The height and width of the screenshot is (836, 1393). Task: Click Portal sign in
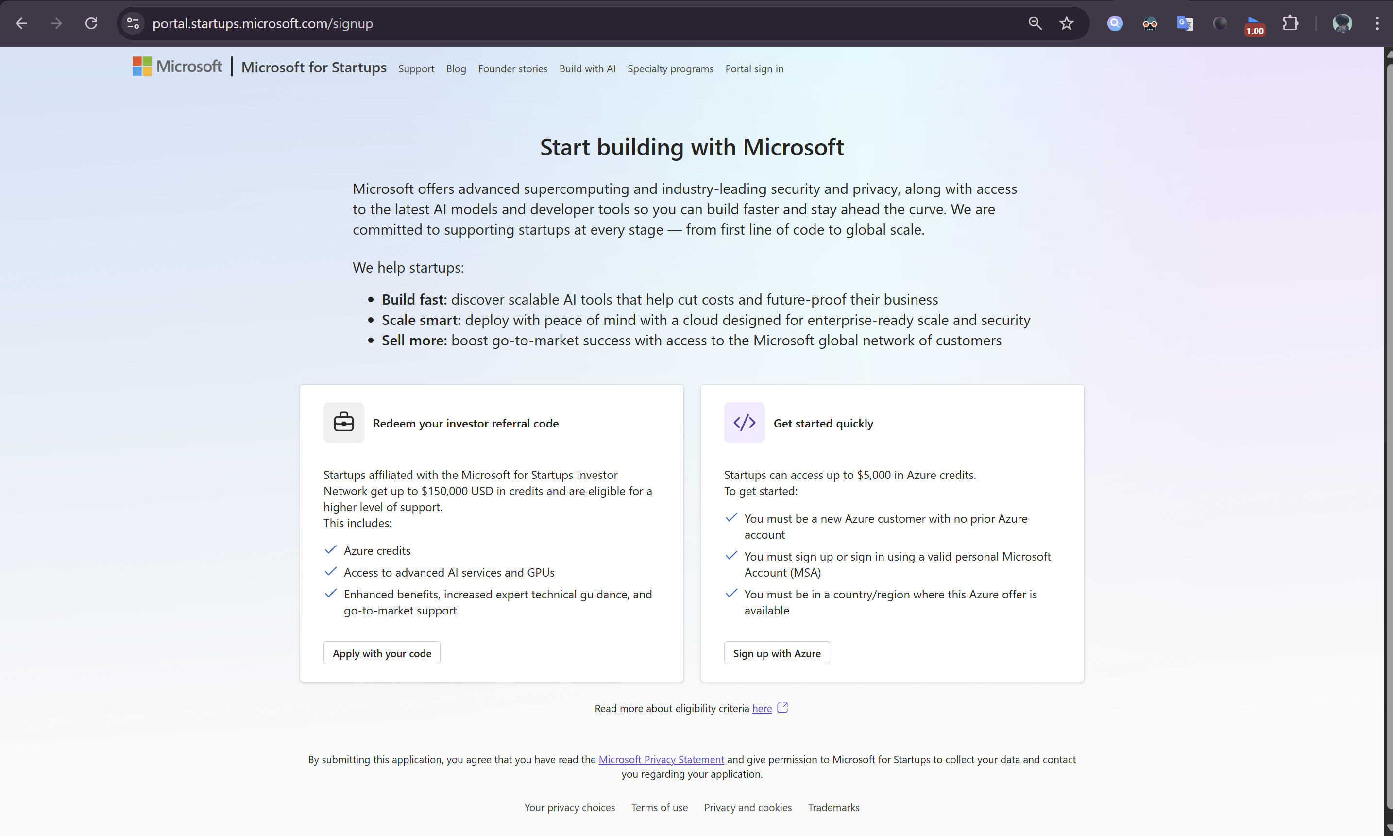point(754,68)
